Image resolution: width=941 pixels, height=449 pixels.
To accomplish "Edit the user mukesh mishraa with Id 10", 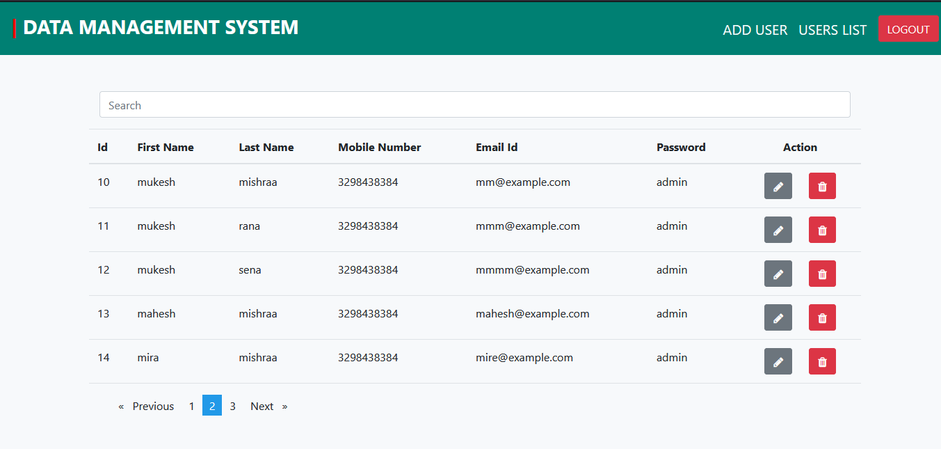I will click(x=778, y=186).
